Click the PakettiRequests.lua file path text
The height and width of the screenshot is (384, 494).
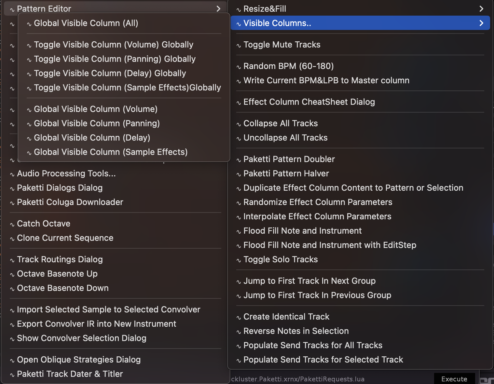click(x=298, y=379)
